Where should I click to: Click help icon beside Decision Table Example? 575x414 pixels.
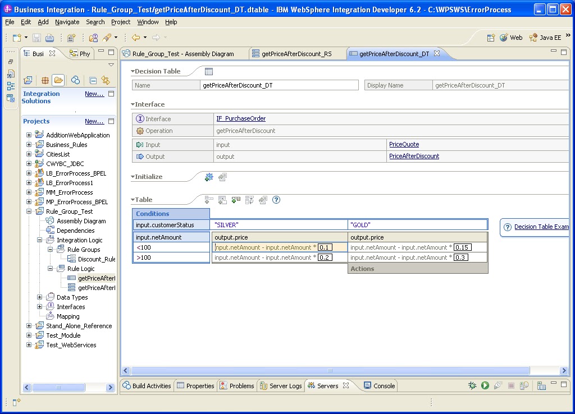click(508, 227)
